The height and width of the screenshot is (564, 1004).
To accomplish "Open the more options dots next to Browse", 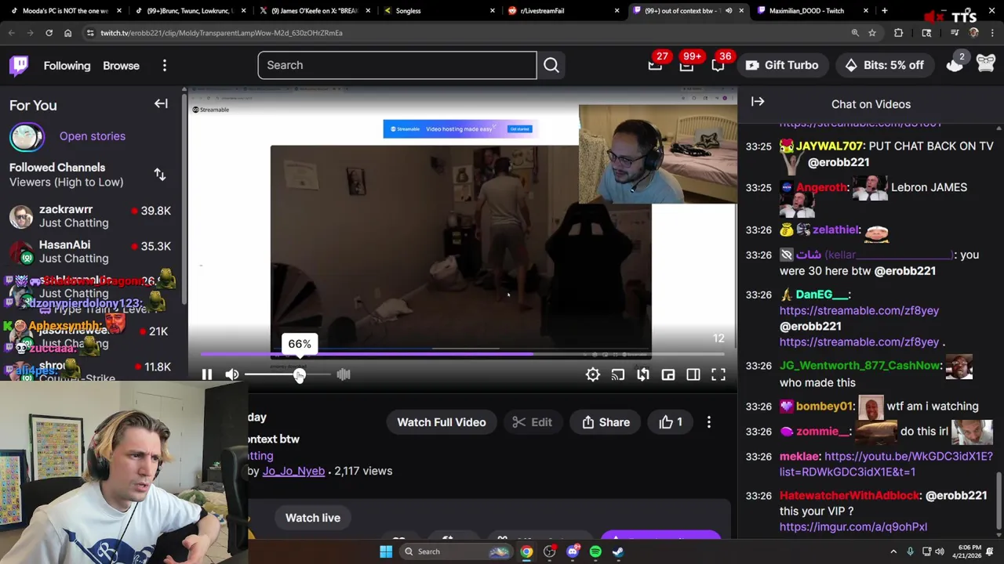I will pos(165,66).
